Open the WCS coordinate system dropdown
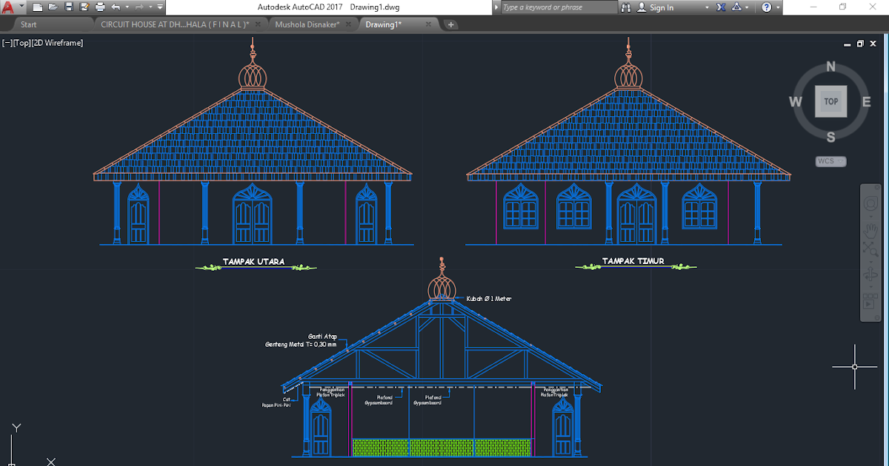Image resolution: width=889 pixels, height=466 pixels. (831, 161)
